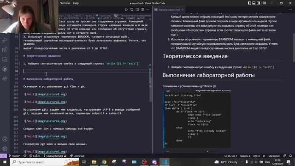The image size is (295, 166).
Task: Close the Preview report.md tab
Action: (183, 10)
